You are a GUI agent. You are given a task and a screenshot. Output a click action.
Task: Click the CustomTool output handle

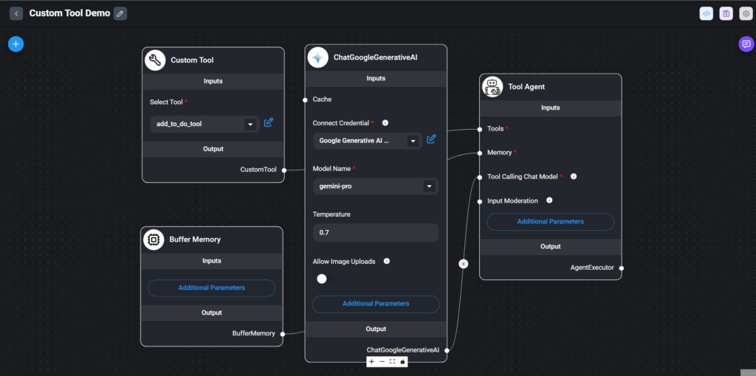(x=284, y=170)
